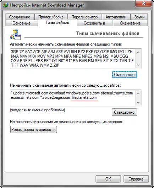The height and width of the screenshot is (188, 154).
Task: Open Редактировать список ... dialog
Action: pos(33,129)
